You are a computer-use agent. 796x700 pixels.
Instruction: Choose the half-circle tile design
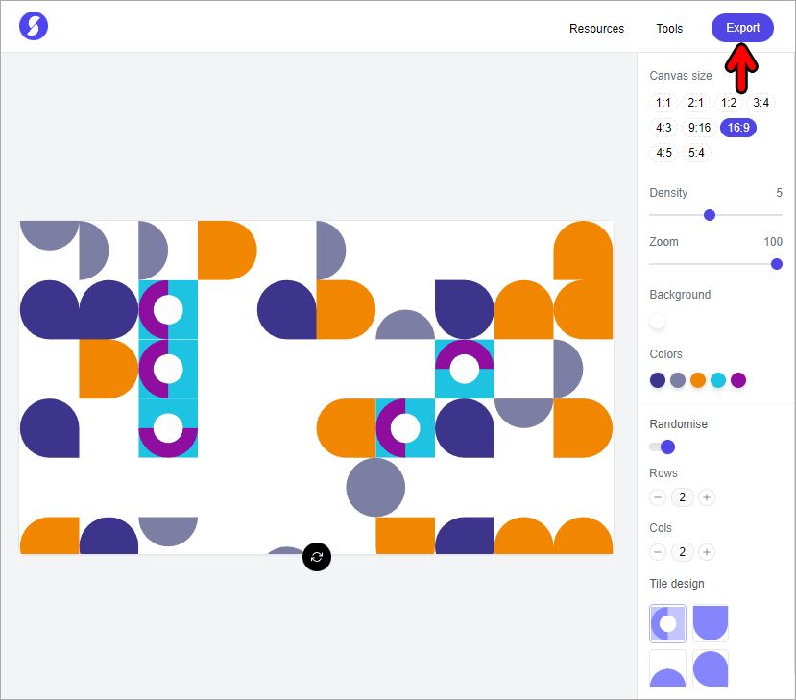[x=667, y=668]
